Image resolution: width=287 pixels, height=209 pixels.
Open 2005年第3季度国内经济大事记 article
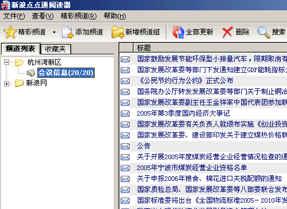coord(183,113)
